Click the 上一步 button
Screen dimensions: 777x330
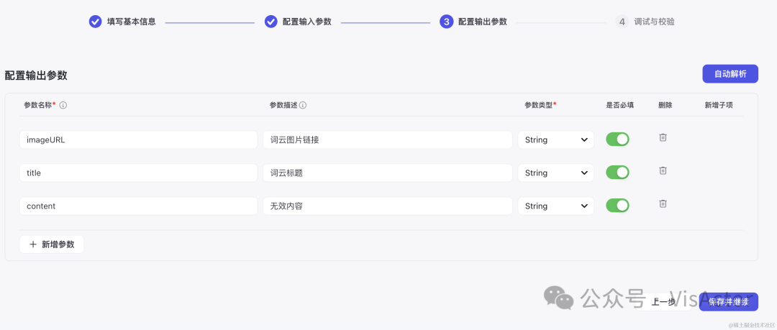[x=663, y=302]
